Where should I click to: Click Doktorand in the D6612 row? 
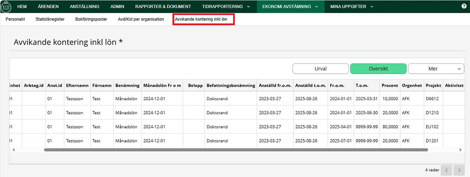click(217, 98)
